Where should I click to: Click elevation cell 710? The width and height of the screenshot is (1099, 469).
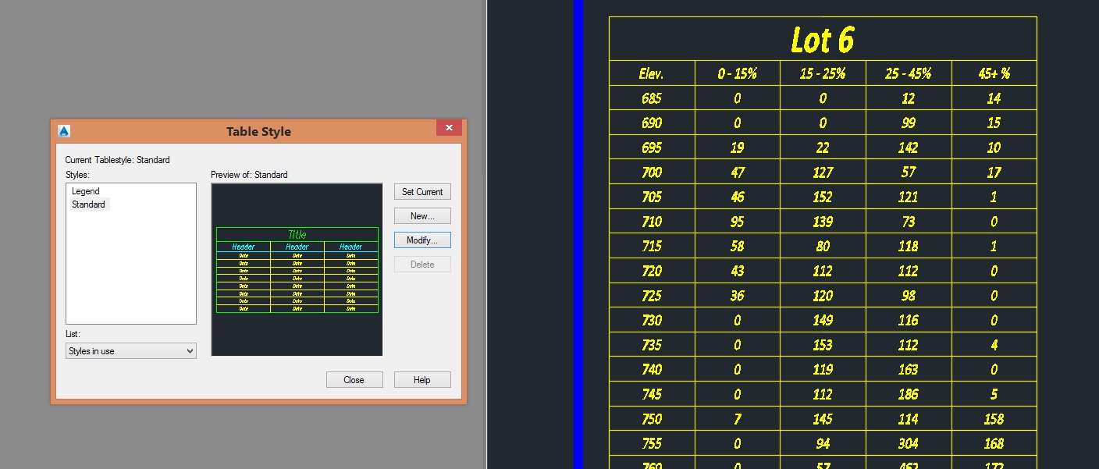tap(652, 222)
